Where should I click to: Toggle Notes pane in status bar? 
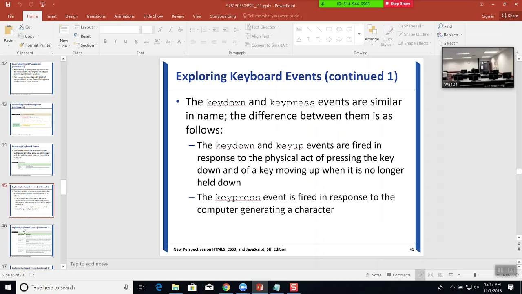(x=373, y=275)
